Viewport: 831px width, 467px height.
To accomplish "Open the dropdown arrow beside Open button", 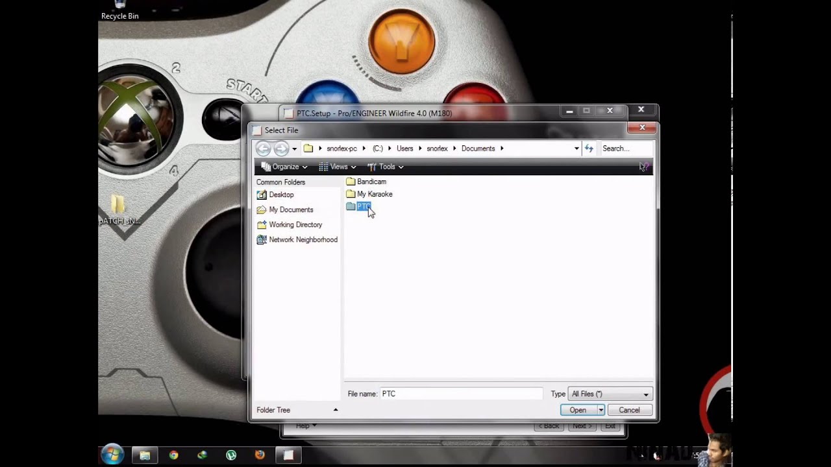I will coord(601,410).
